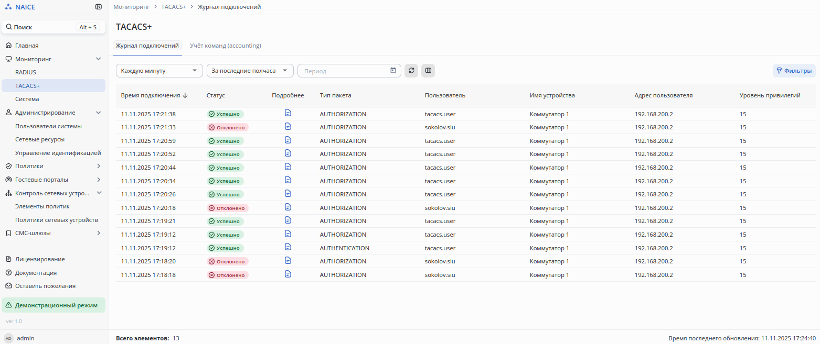The image size is (820, 344).
Task: Open the column settings icon button
Action: tap(428, 71)
